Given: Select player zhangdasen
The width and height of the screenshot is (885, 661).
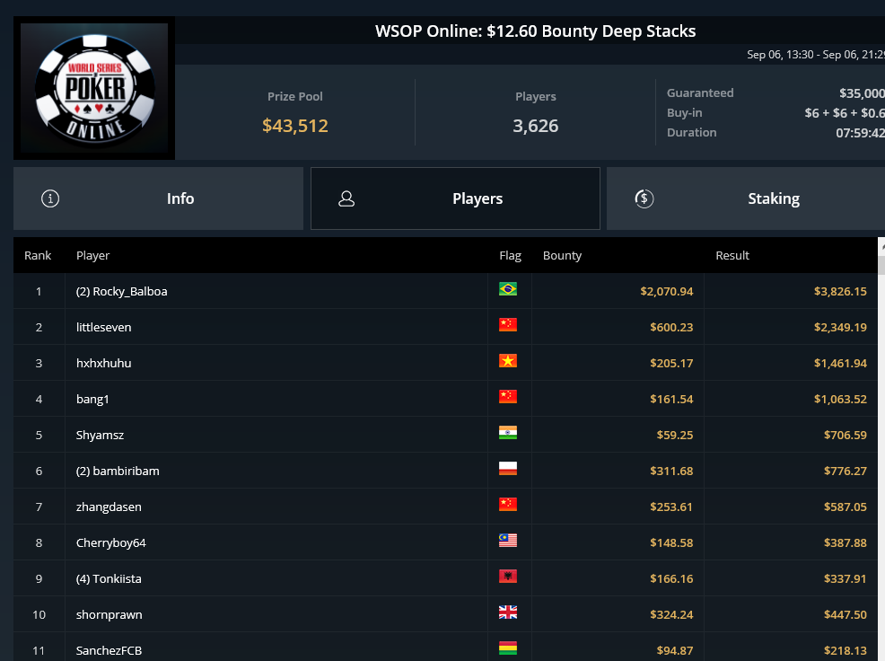Looking at the screenshot, I should 109,507.
